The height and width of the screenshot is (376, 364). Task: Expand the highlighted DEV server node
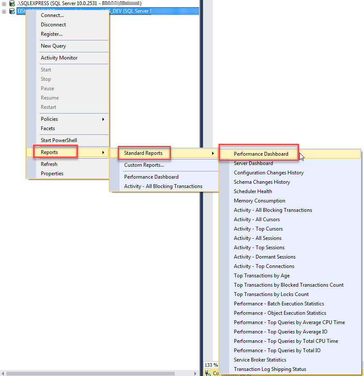pos(4,11)
